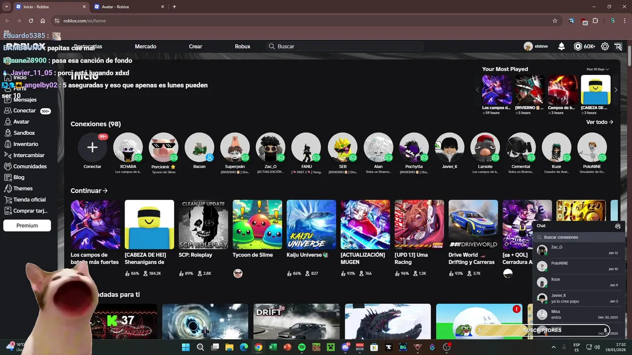Open Roblox settings gear icon
Screen dimensions: 632x355
[x=605, y=46]
